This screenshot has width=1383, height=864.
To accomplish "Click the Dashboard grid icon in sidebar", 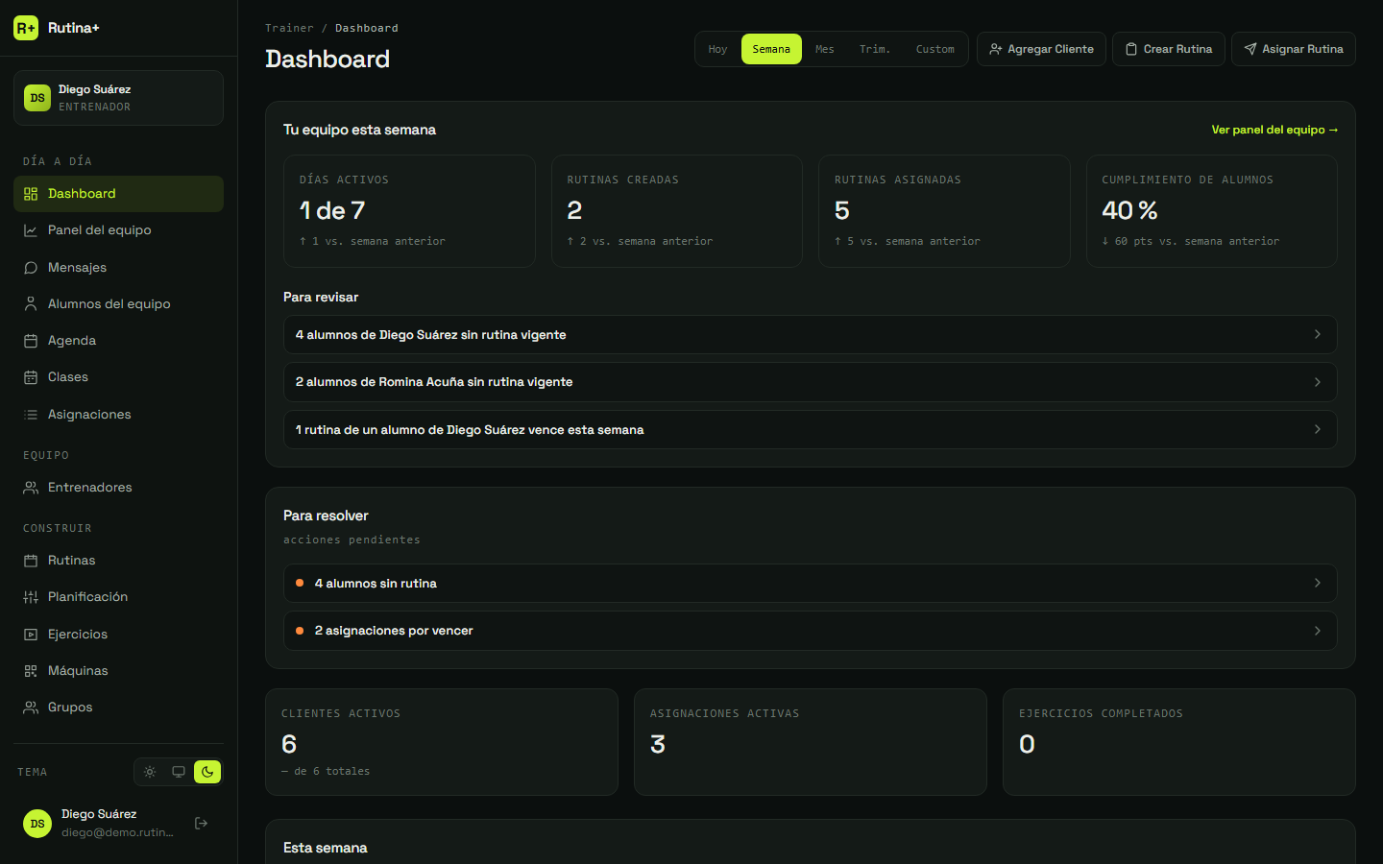I will click(31, 194).
